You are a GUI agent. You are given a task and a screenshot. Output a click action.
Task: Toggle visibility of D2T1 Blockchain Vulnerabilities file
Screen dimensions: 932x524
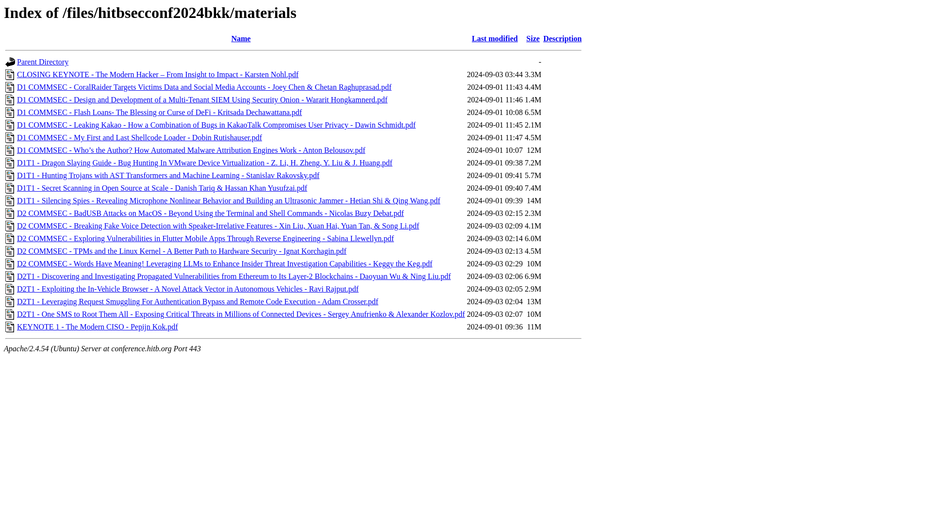[x=233, y=277]
